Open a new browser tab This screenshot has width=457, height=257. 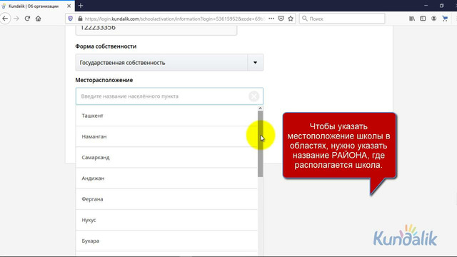81,6
